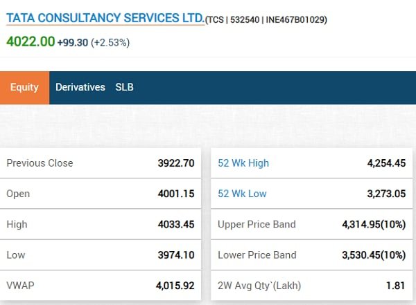The image size is (416, 305).
Task: Select the 2W Avg Qty`(Lakh) label
Action: pos(259,286)
